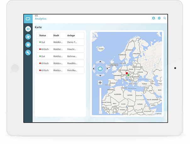
Task: Zoom in with the plus button
Action: (x=100, y=83)
